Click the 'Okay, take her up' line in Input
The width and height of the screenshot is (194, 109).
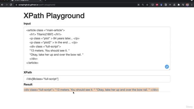tap(56, 54)
